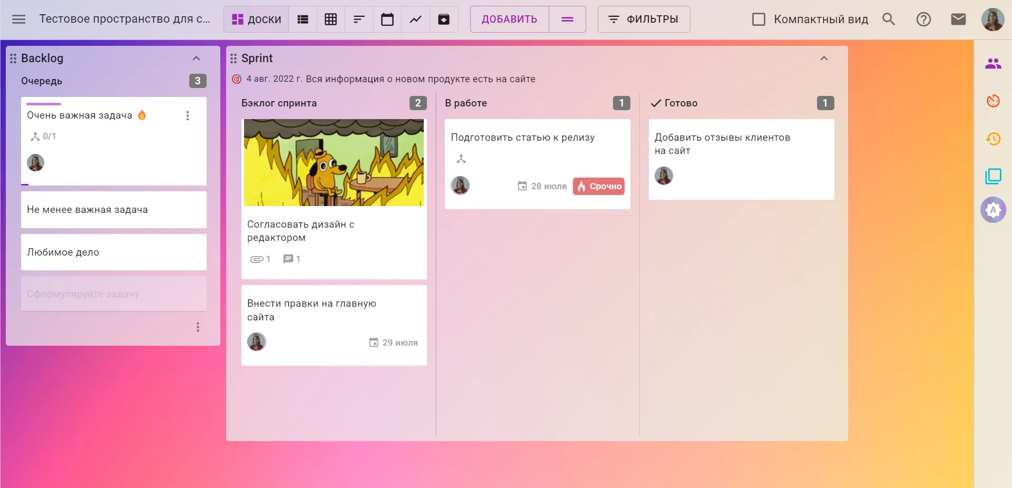This screenshot has width=1012, height=488.
Task: Open the hamburger main menu
Action: pos(19,19)
